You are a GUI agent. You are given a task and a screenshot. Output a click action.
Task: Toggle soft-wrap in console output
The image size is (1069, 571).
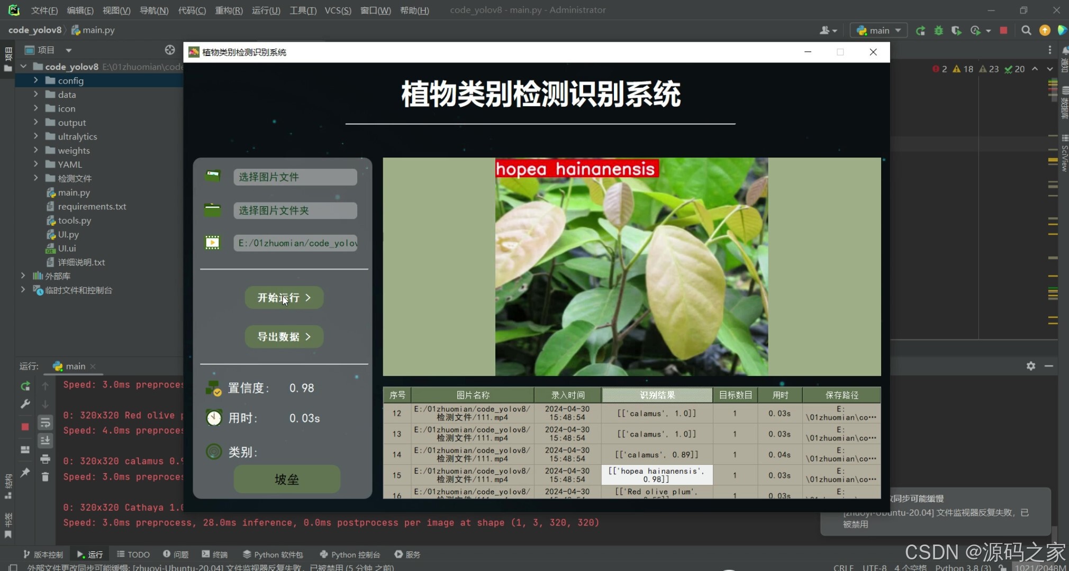point(46,423)
